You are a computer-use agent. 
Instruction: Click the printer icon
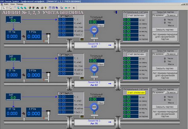click(42, 8)
